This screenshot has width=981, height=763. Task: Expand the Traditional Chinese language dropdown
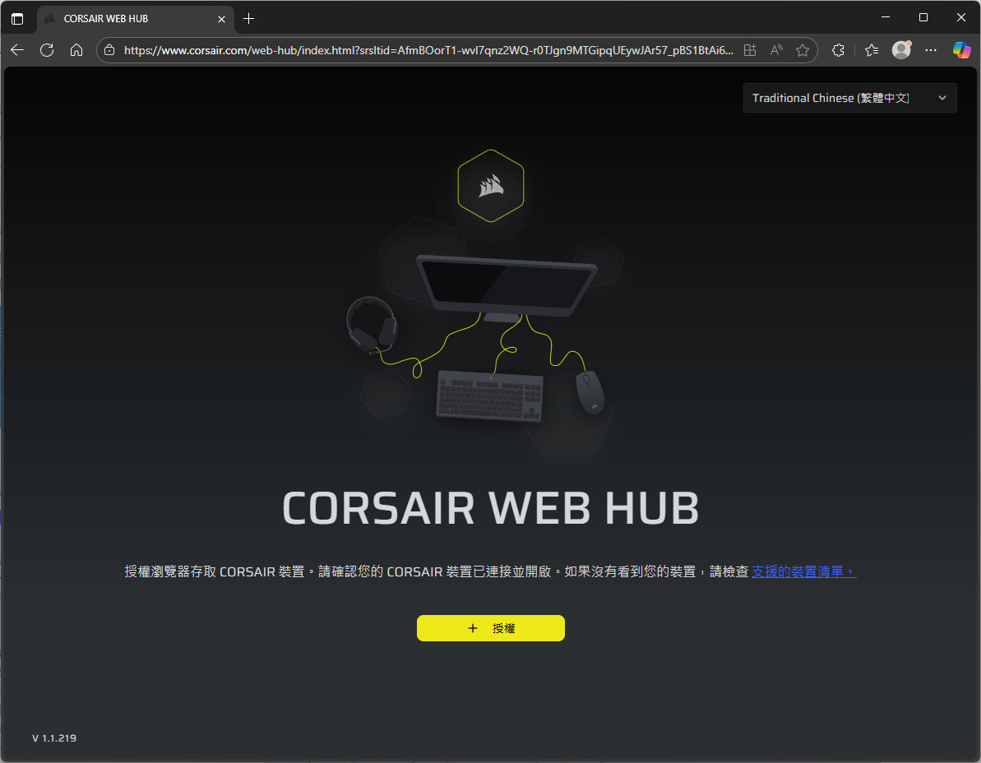pos(849,98)
